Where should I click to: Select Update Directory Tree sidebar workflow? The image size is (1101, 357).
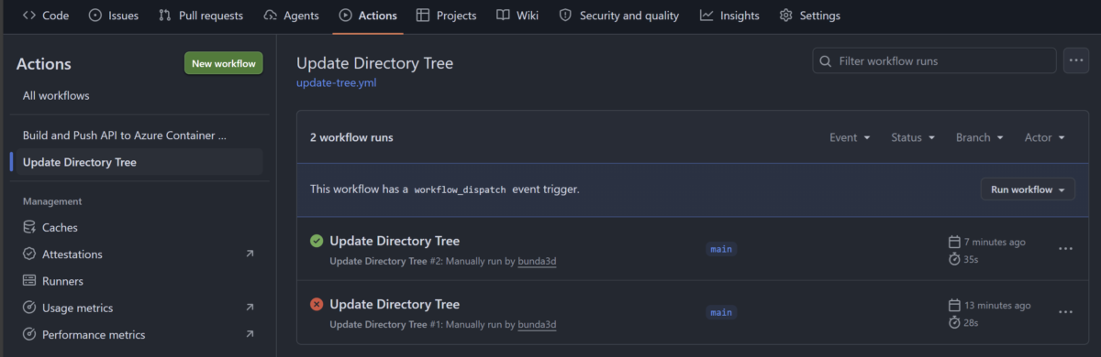coord(139,162)
